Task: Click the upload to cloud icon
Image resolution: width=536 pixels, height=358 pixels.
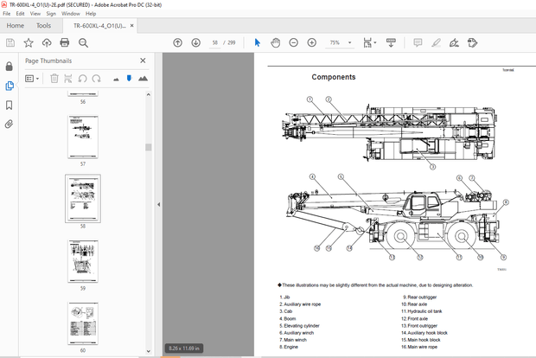Action: 47,42
